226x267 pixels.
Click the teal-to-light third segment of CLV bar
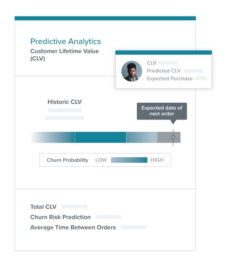142,137
